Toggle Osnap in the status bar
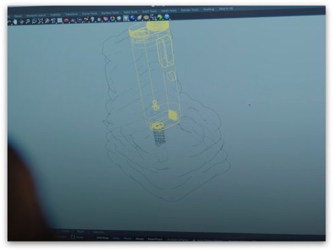 pos(140,239)
